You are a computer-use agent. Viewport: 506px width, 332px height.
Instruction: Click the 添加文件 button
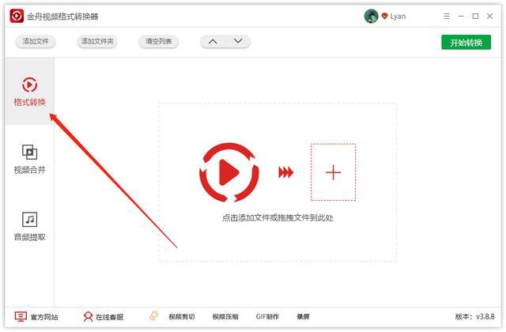[x=35, y=42]
